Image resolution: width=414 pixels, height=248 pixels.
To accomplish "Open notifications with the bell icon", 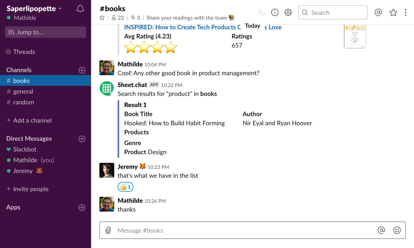I will tap(80, 8).
